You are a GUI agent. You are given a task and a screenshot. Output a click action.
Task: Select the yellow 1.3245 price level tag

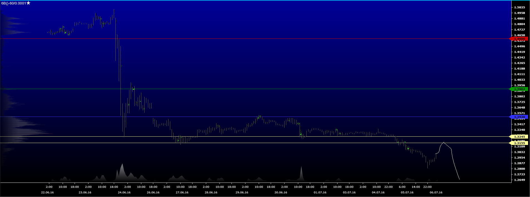pos(519,137)
